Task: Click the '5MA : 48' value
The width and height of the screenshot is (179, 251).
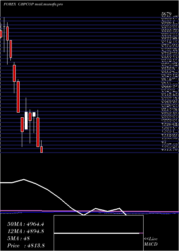Action: [18, 238]
